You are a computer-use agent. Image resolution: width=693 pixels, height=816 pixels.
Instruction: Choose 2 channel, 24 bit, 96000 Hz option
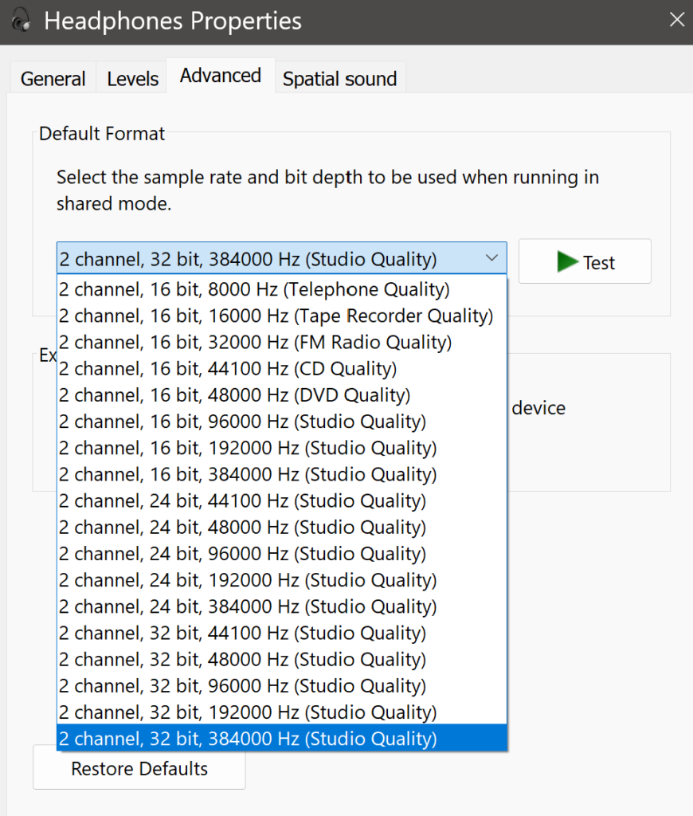243,554
